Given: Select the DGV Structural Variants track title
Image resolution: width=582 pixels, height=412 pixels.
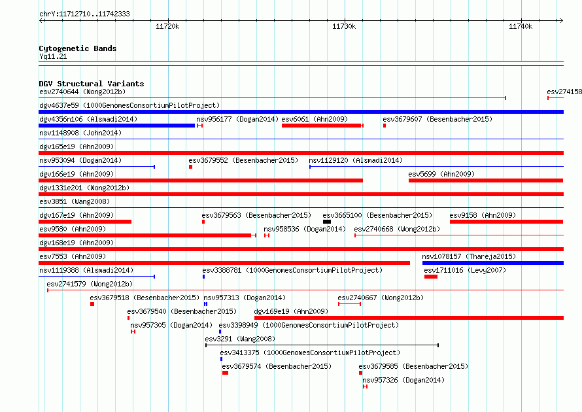Looking at the screenshot, I should [92, 84].
